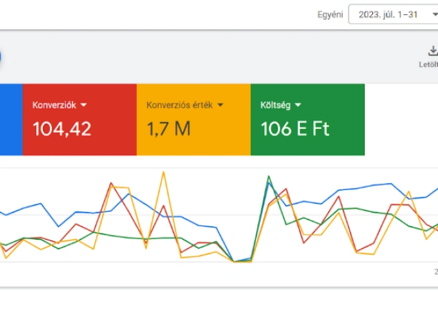Click the partially visible blue metric card
This screenshot has height=328, width=438.
[x=10, y=120]
